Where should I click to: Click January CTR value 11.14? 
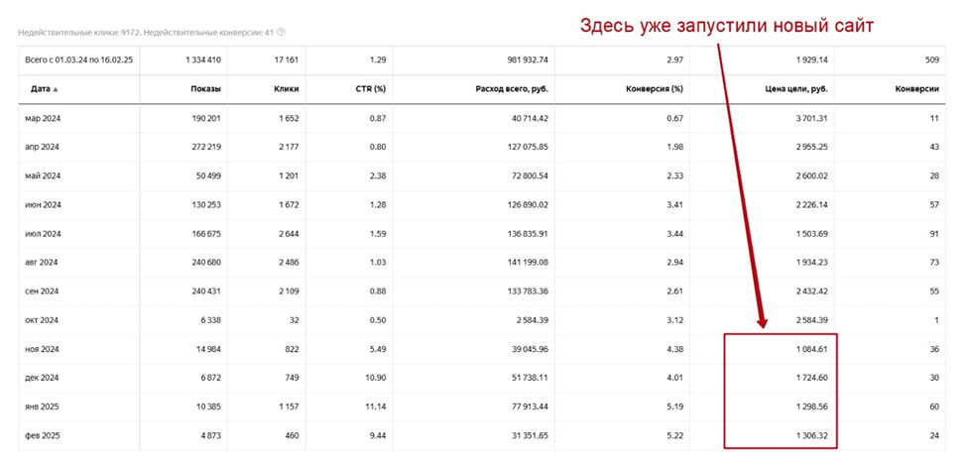click(x=376, y=406)
